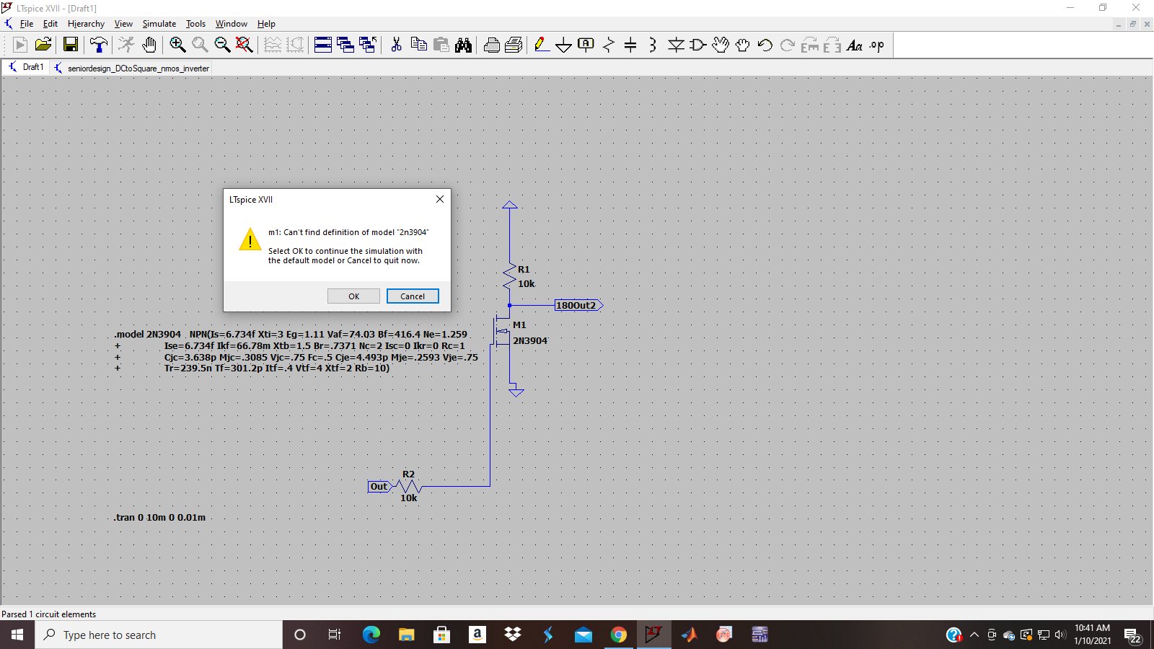Screen dimensions: 1154x649
Task: Click the Zoom in magnifier icon
Action: pyautogui.click(x=177, y=45)
